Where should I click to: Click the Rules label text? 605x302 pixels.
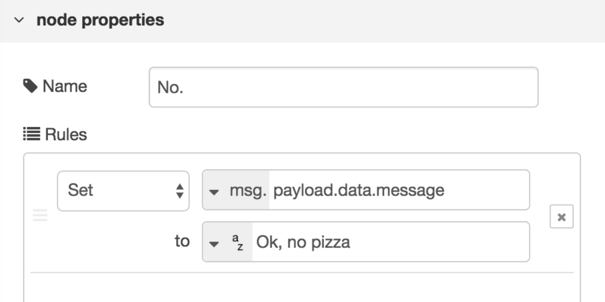(x=66, y=135)
